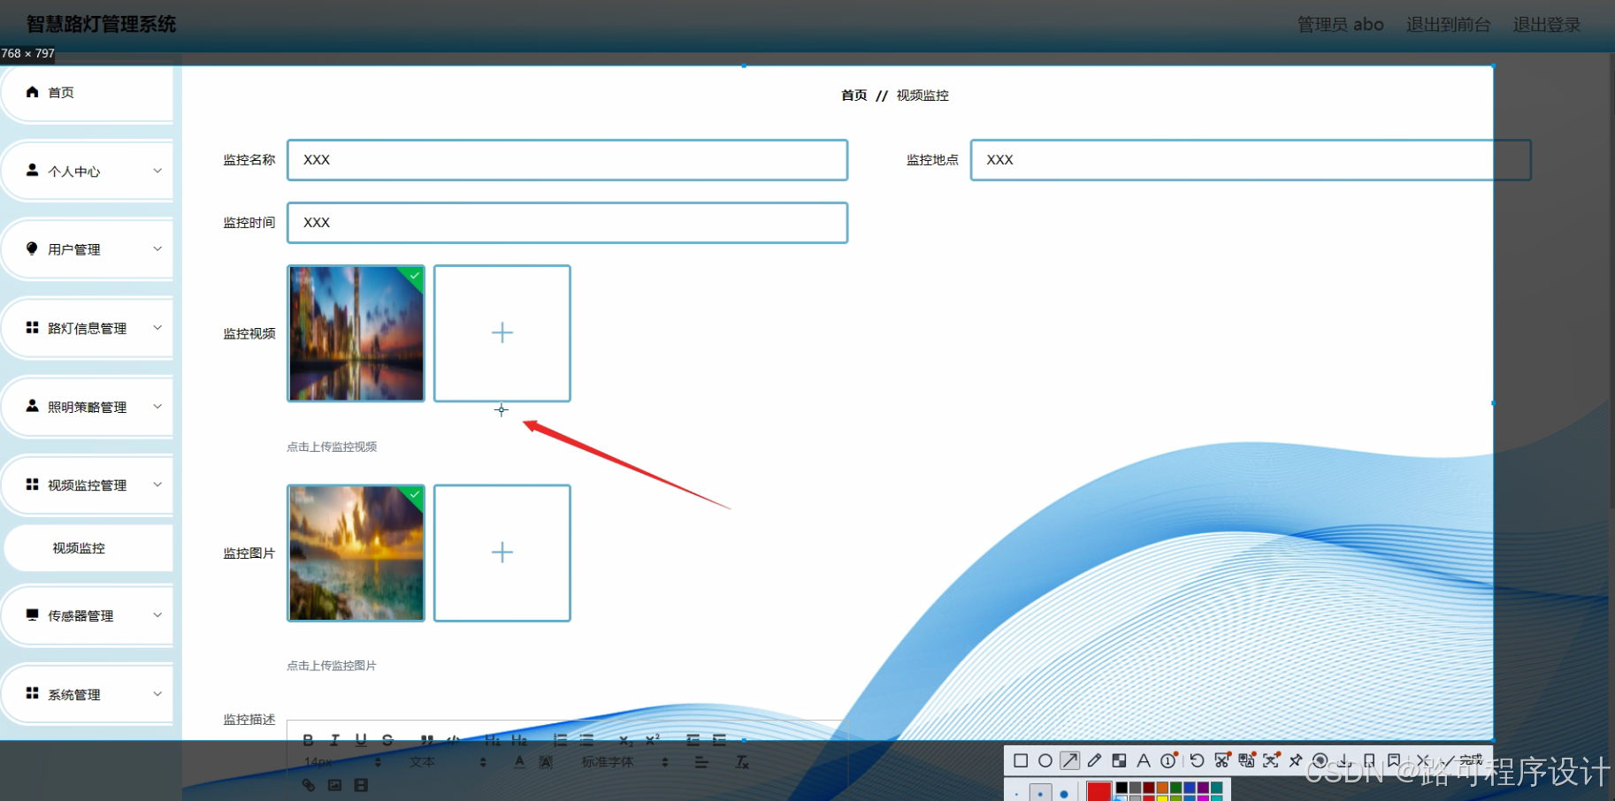
Task: Click the scissors long-screenshot tool
Action: coord(1222,760)
